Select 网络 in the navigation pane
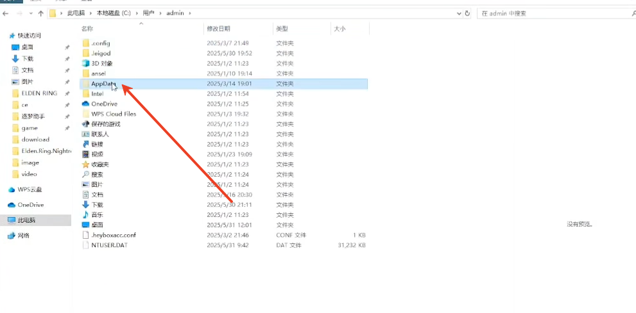The image size is (636, 313). [24, 236]
